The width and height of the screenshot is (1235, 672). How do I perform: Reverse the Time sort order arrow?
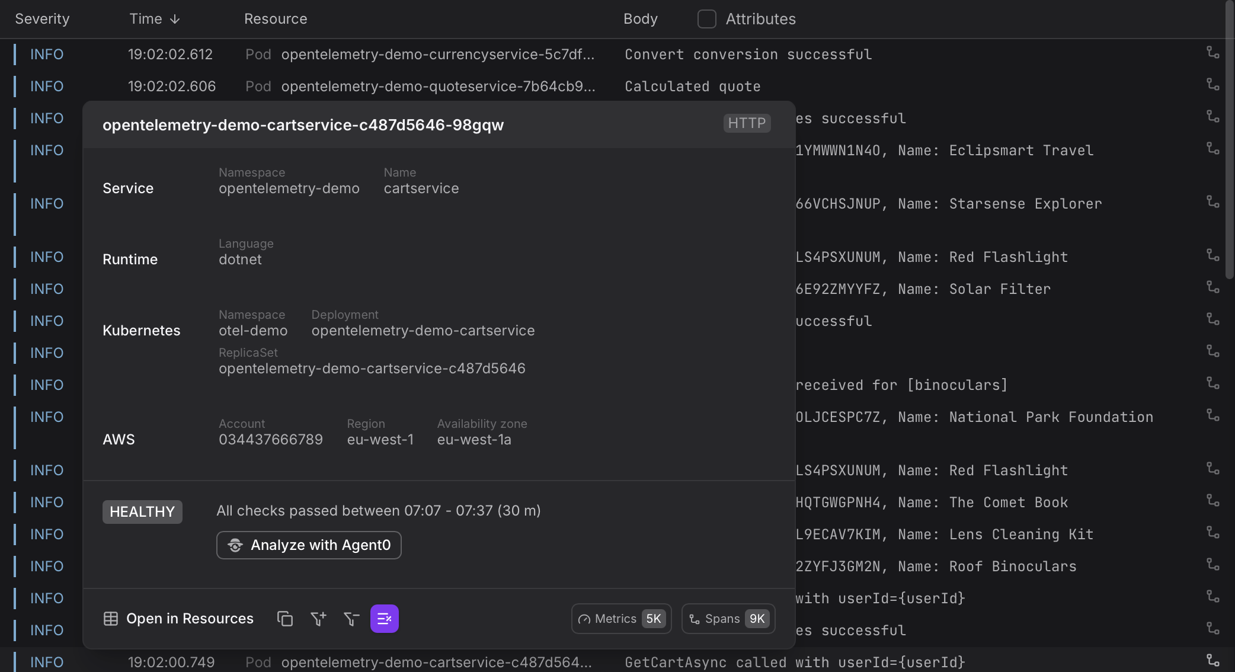coord(175,19)
